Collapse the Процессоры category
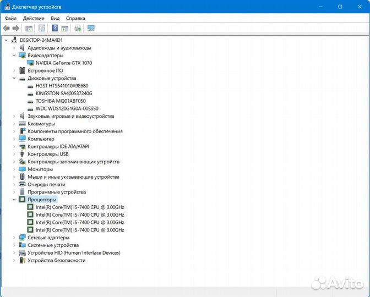The height and width of the screenshot is (297, 370). [14, 200]
